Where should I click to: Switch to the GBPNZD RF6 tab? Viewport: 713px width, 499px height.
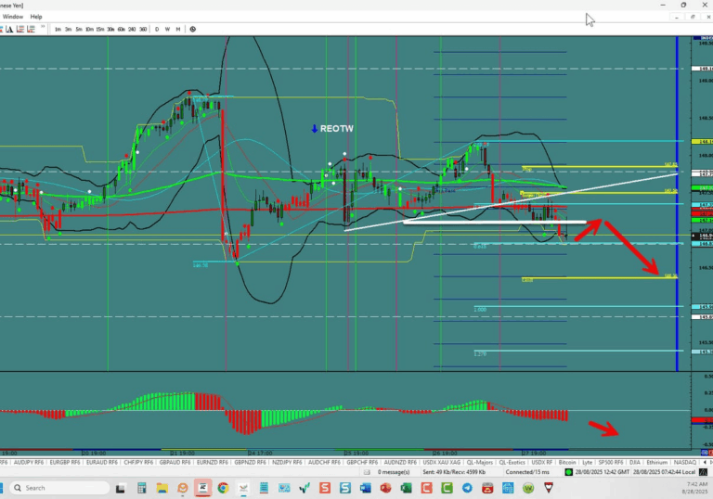(x=250, y=462)
